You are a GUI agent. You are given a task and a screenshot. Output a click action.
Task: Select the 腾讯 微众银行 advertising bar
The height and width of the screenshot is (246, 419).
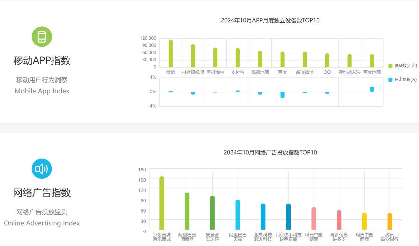[390, 221]
